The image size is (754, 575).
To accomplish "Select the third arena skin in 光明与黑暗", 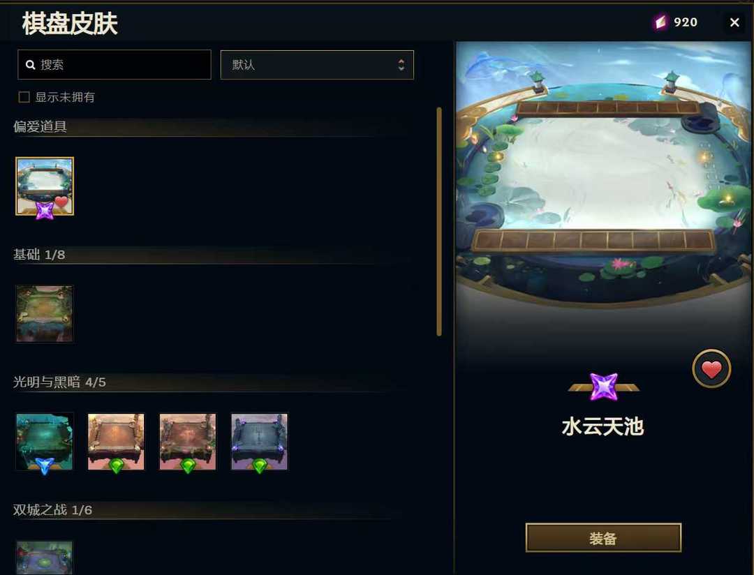I will pyautogui.click(x=188, y=441).
